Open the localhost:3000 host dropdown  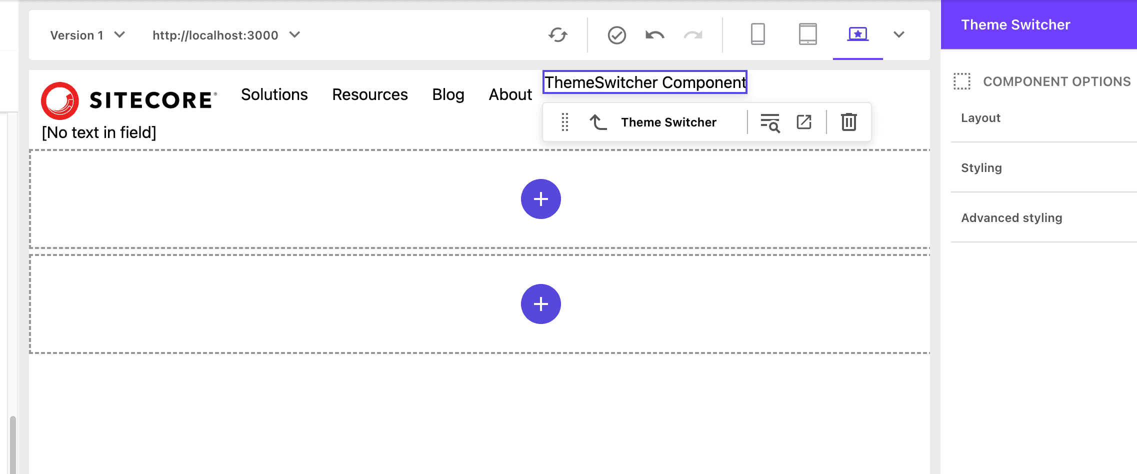point(226,35)
